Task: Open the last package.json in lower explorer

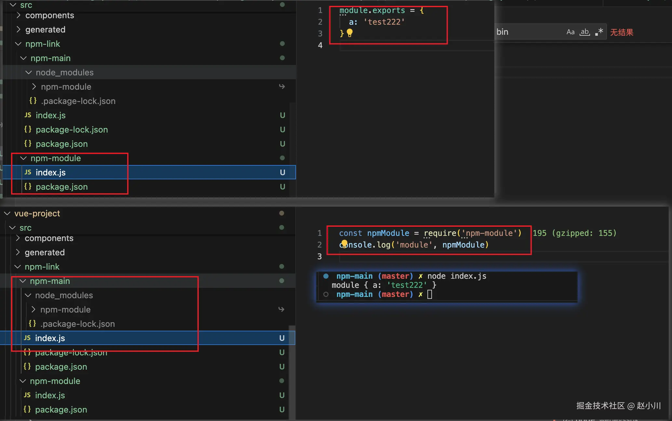Action: 61,410
